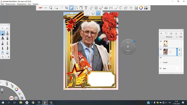Open the Perspective guides tool
The image size is (187, 105).
pos(106,8)
